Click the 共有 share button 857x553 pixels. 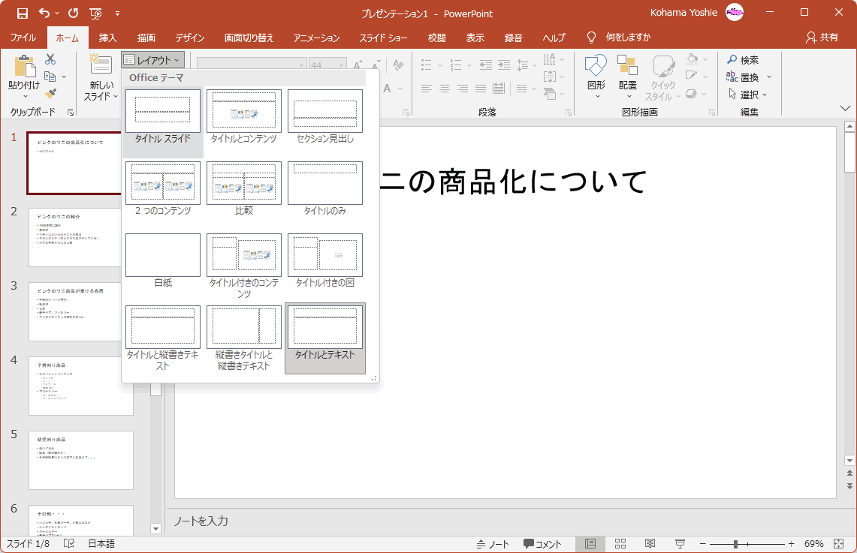point(822,38)
